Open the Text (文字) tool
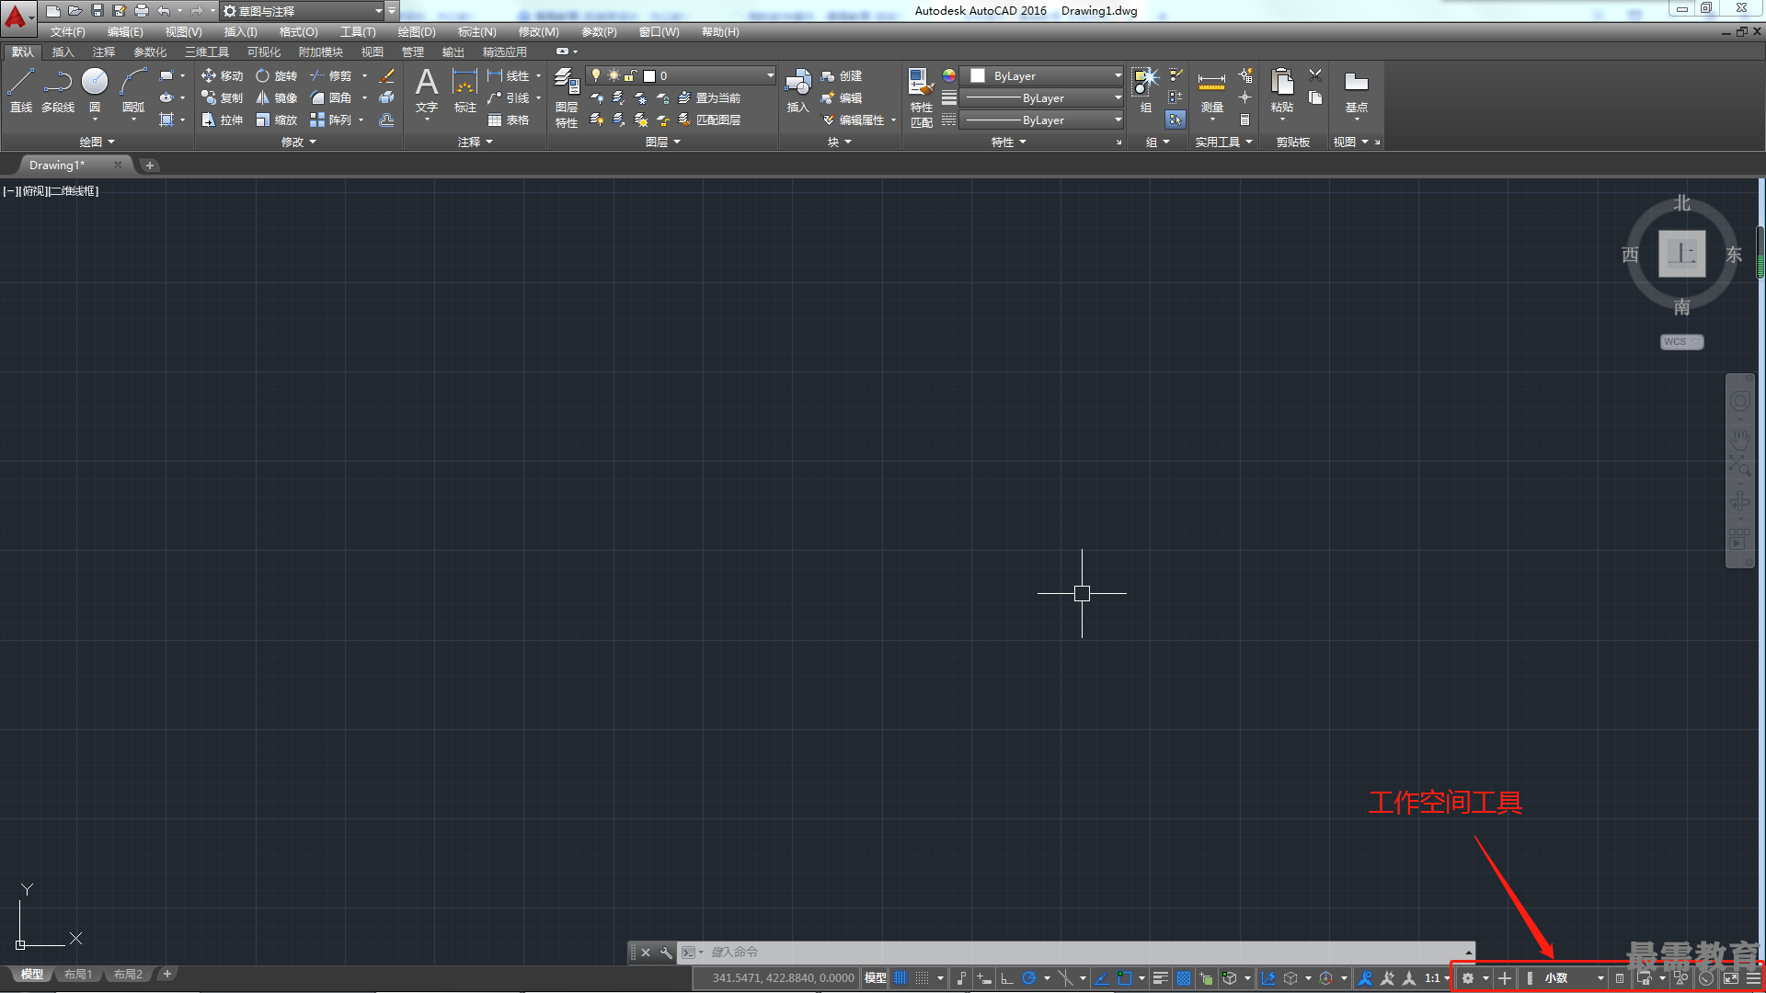Screen dimensions: 1766x993 coord(427,90)
